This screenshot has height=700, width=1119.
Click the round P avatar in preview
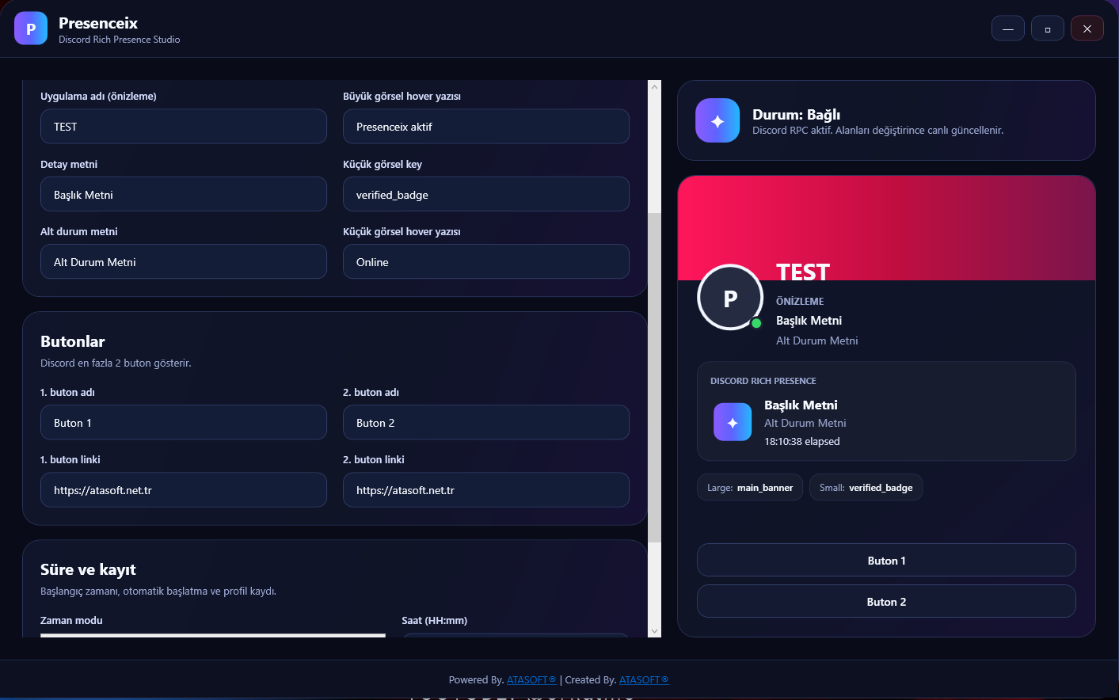pyautogui.click(x=729, y=298)
